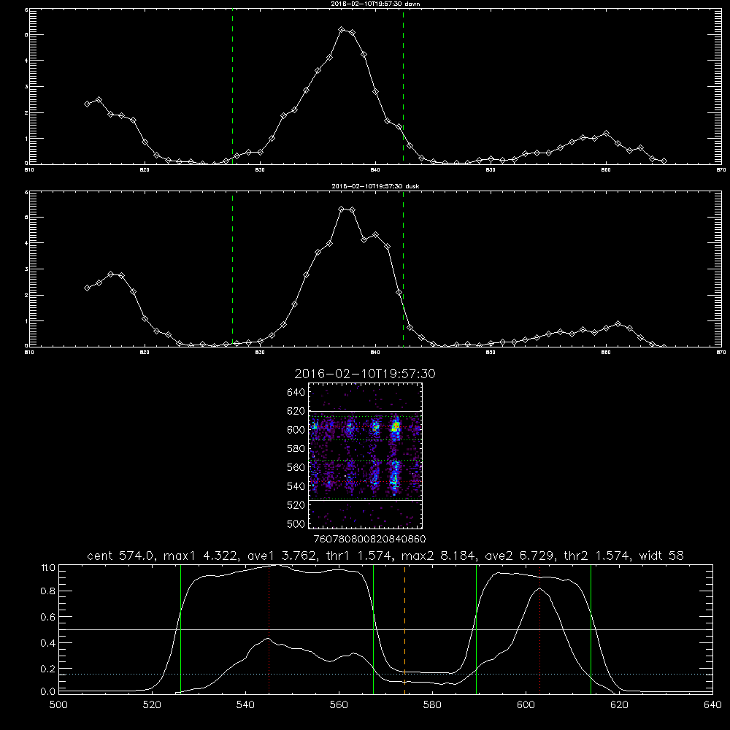Click the highest diamond data point in dusk plot
730x730 pixels.
[x=341, y=209]
